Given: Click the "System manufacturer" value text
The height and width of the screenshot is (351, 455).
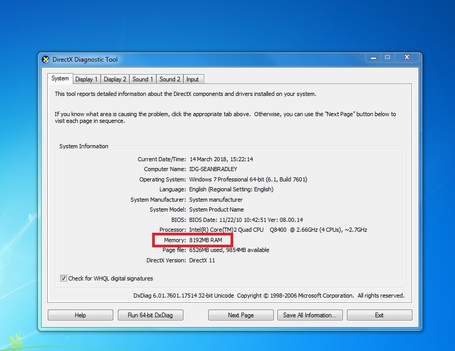Looking at the screenshot, I should point(216,200).
